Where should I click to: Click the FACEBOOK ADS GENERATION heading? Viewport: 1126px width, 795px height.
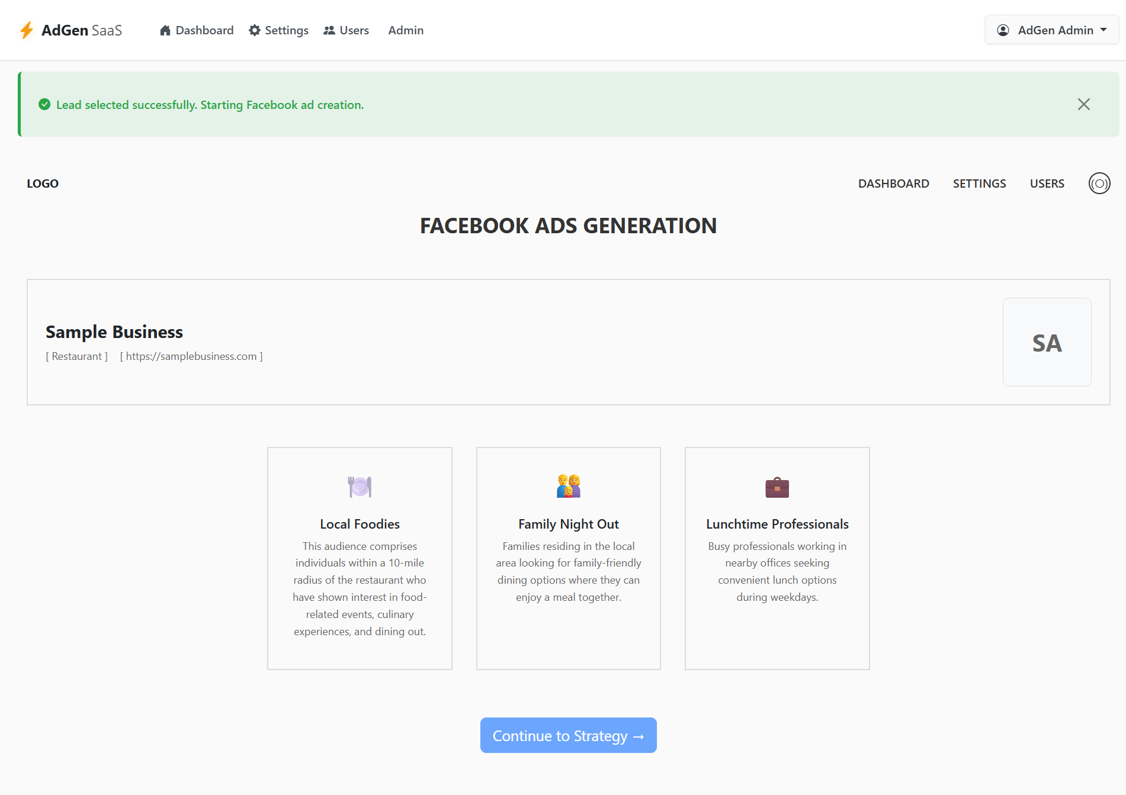[569, 226]
